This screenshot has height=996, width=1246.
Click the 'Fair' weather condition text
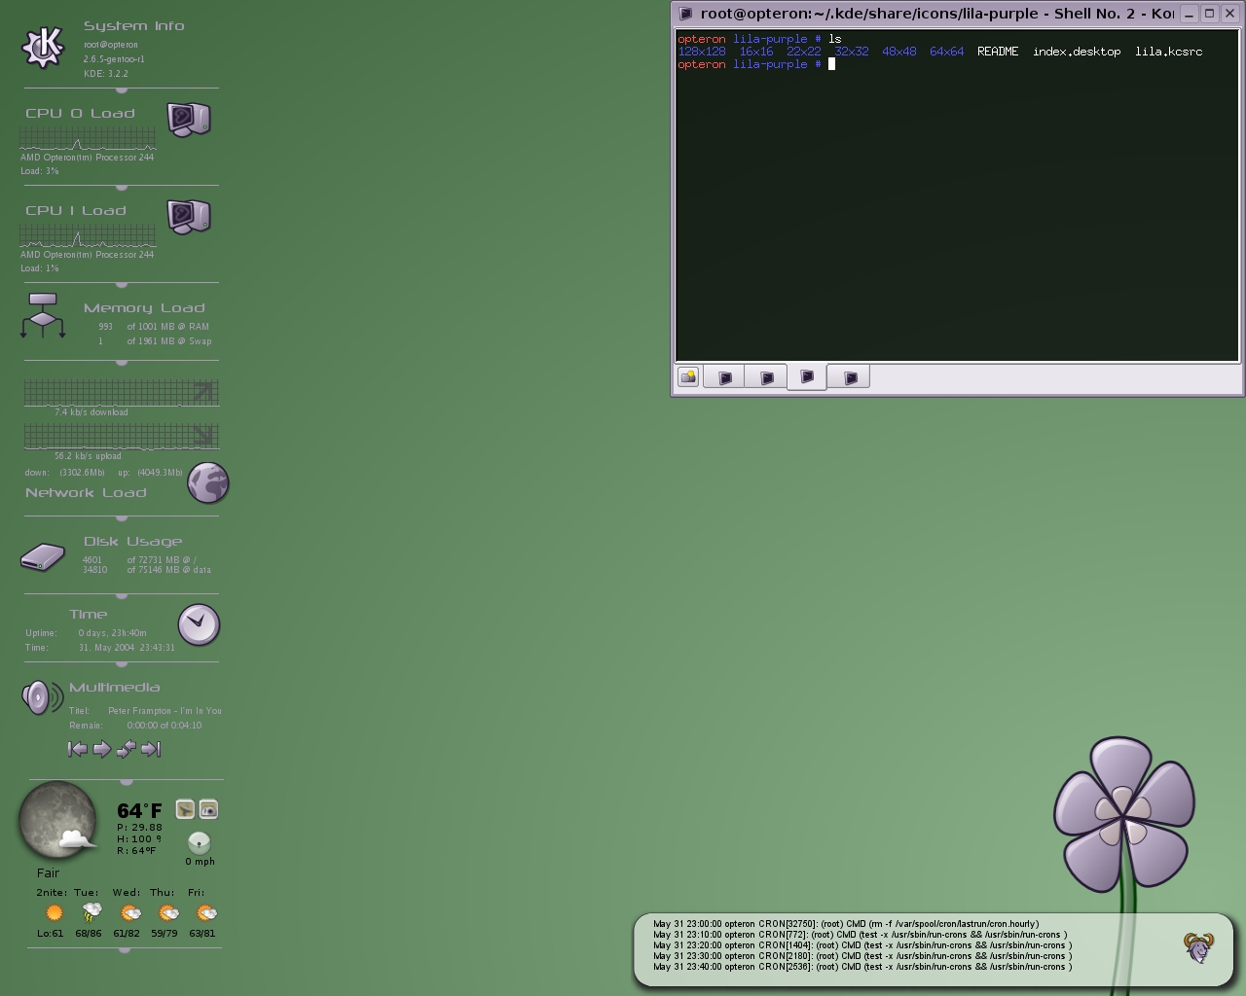tap(48, 872)
